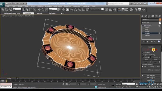Toggle the Angle Snap button
This screenshot has height=91, width=162.
(75, 10)
